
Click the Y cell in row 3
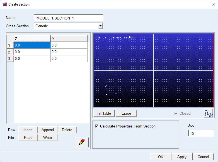click(69, 59)
